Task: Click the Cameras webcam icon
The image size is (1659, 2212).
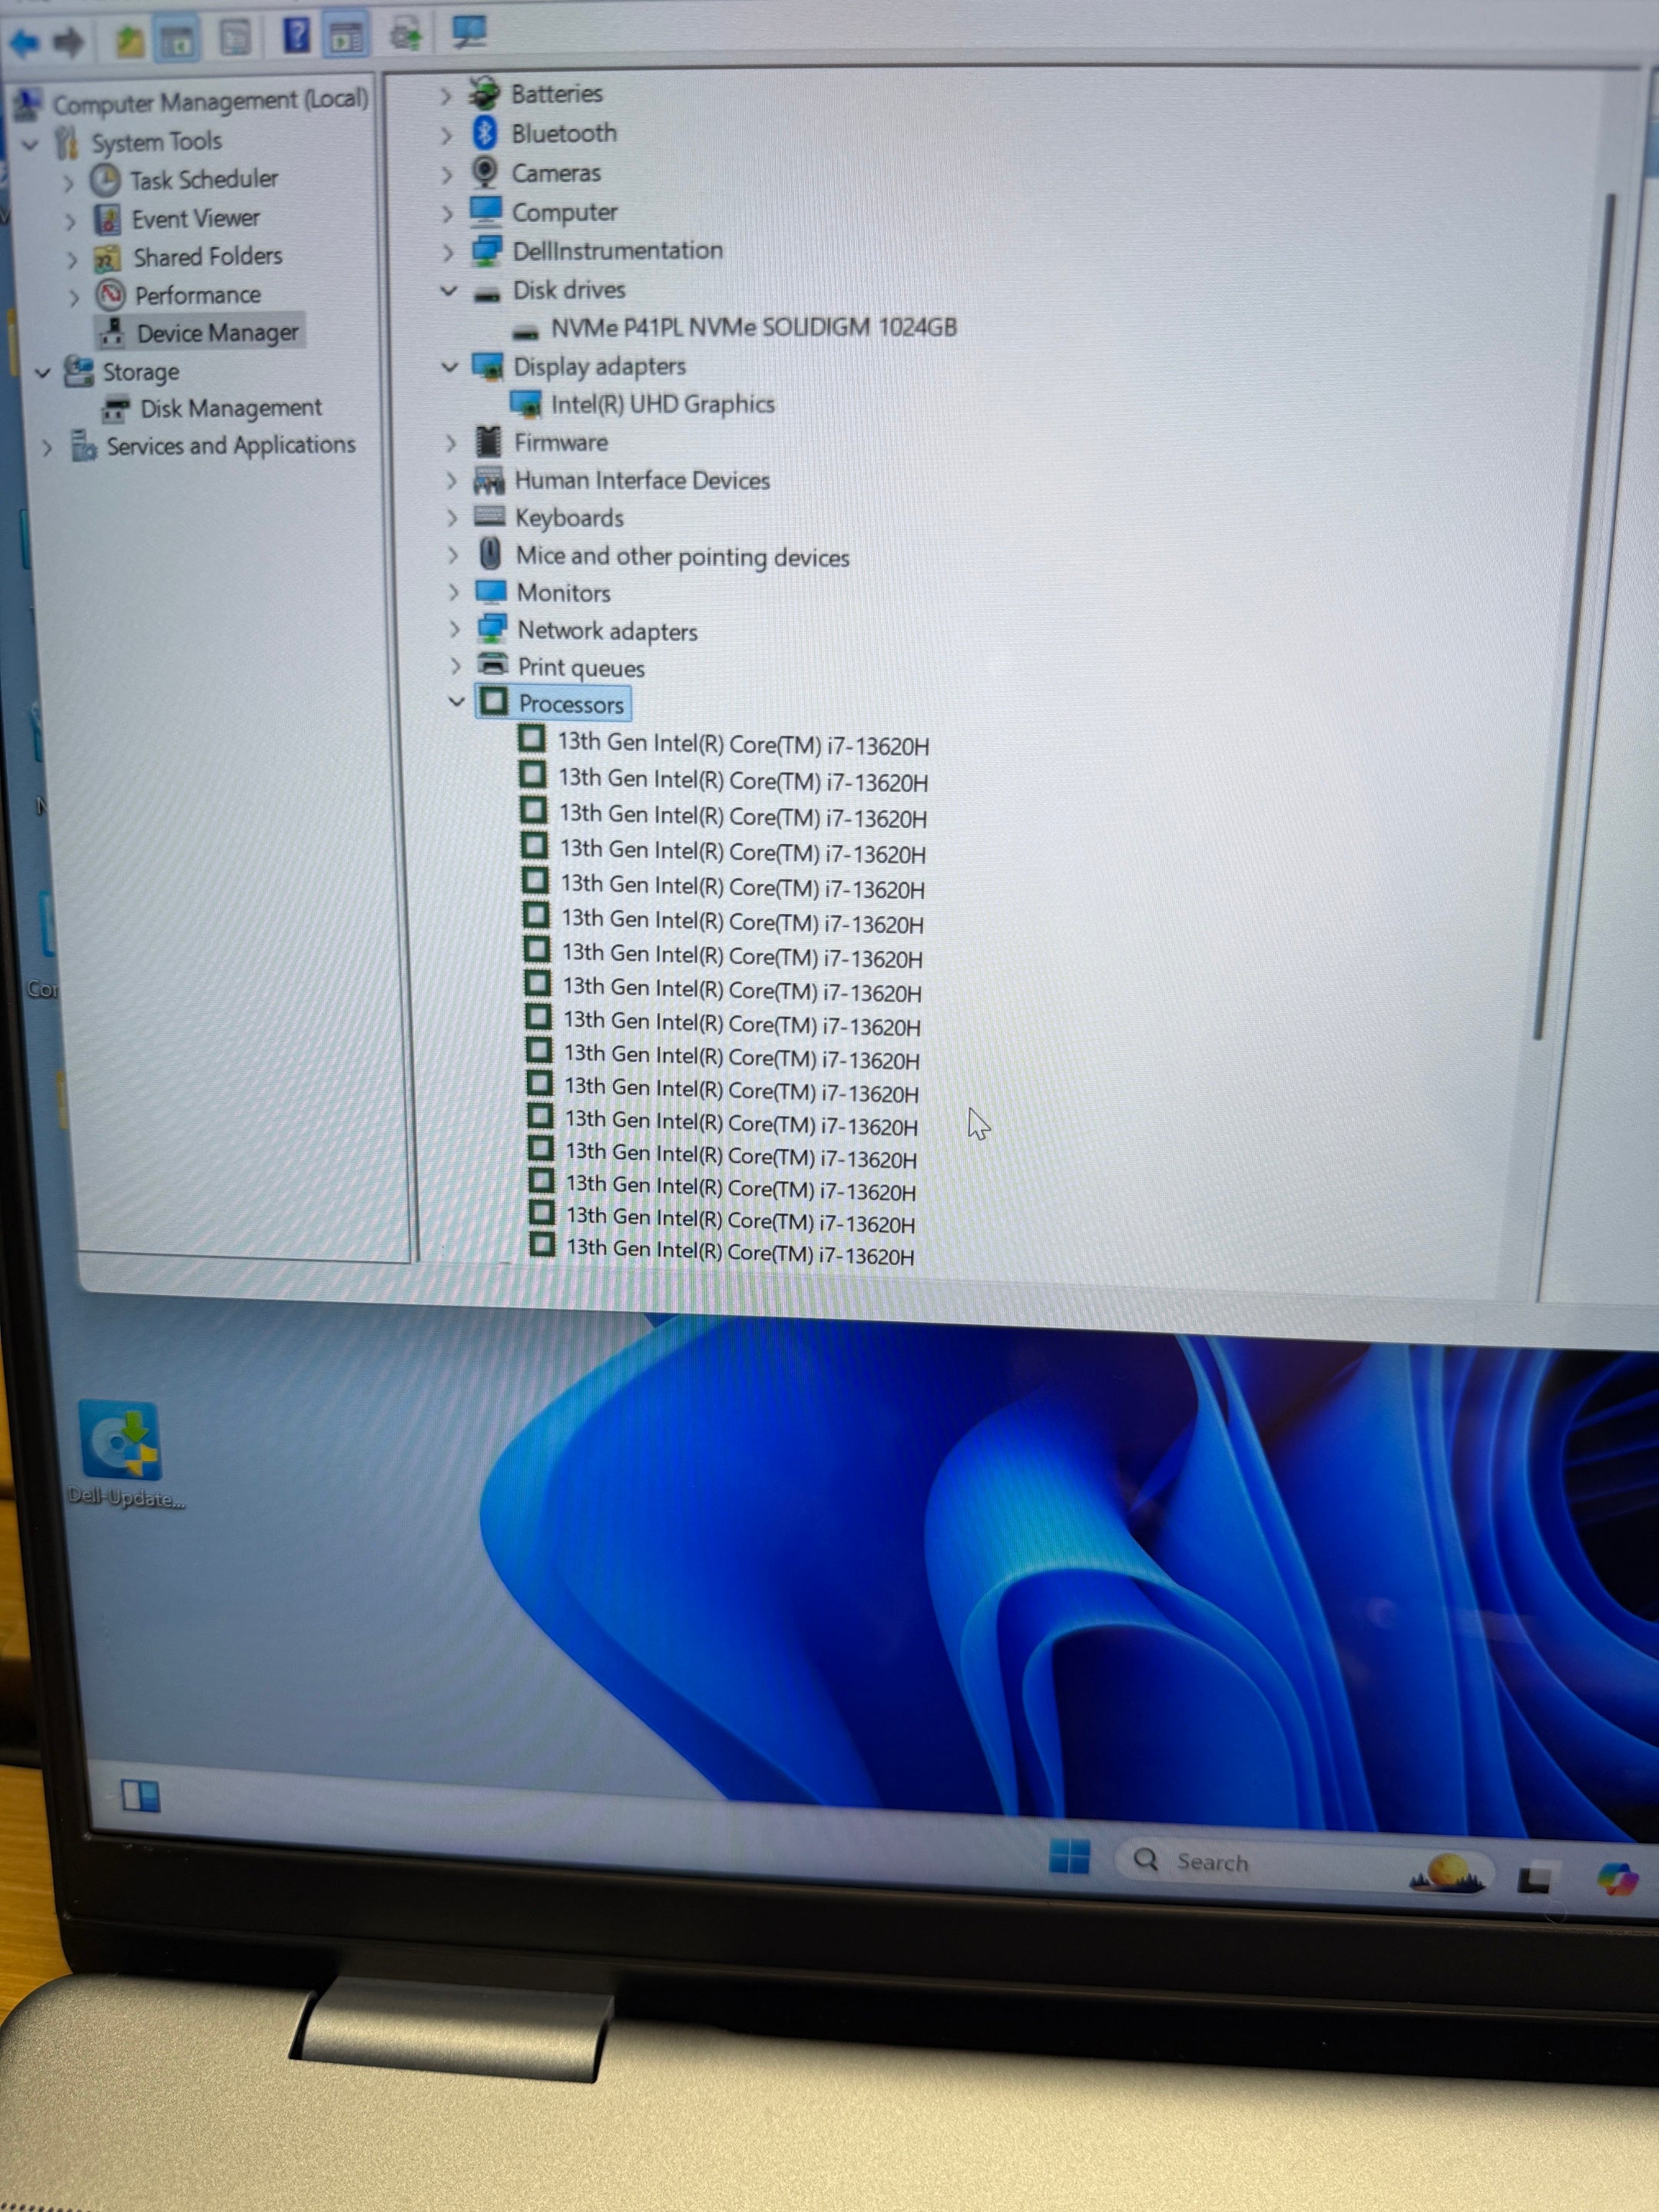Action: [485, 171]
